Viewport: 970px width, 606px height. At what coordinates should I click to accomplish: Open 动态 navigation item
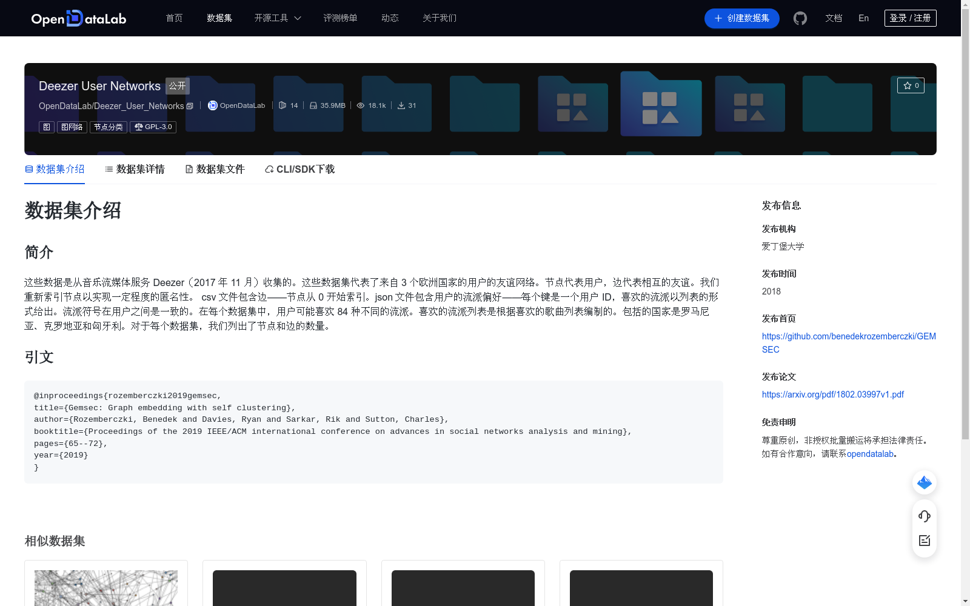(390, 18)
